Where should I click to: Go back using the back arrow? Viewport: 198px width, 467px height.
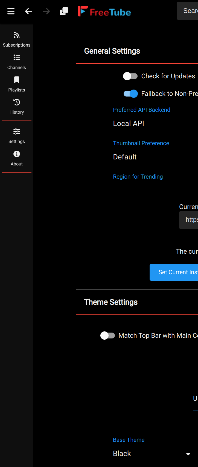[x=28, y=11]
